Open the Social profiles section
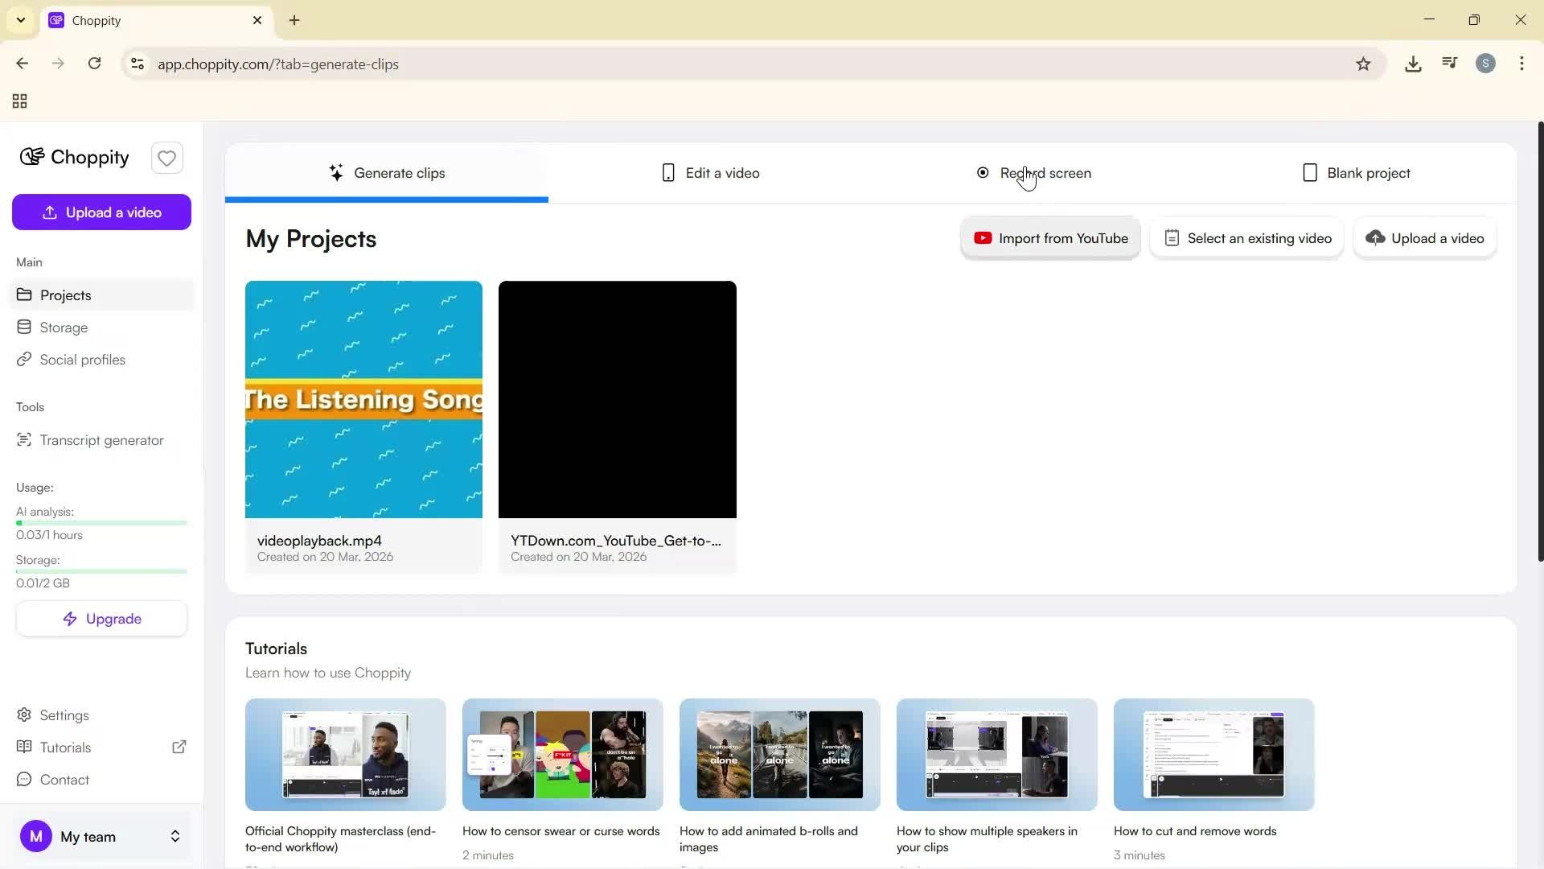The image size is (1544, 869). point(82,359)
